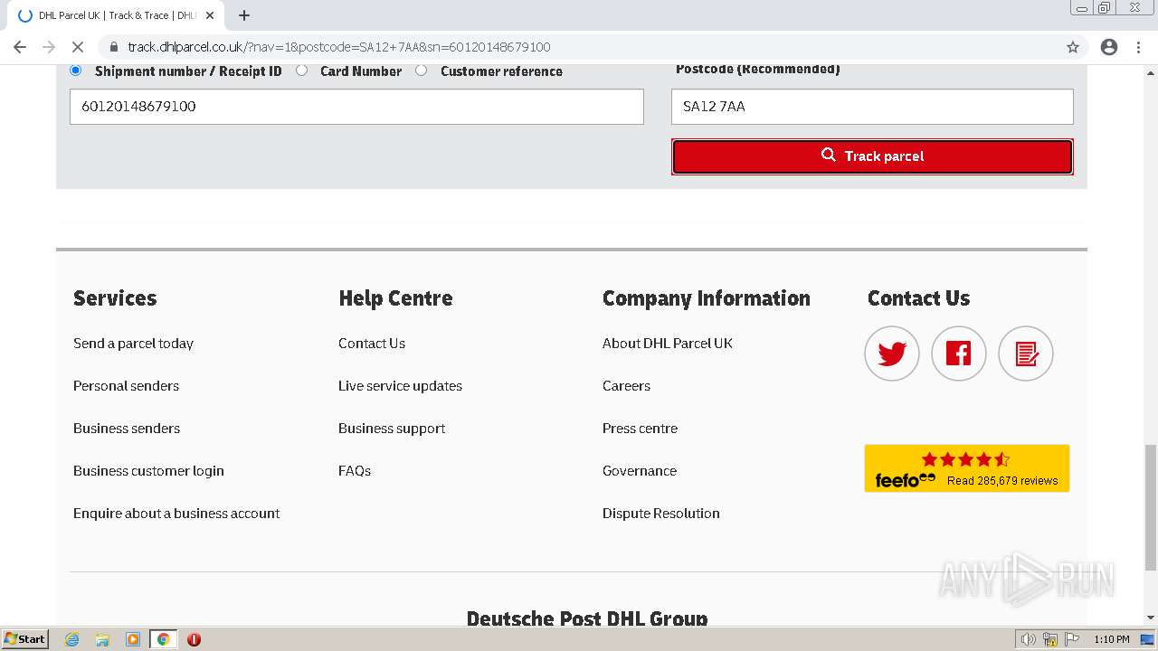This screenshot has width=1158, height=651.
Task: Open Business customer login link
Action: pos(148,471)
